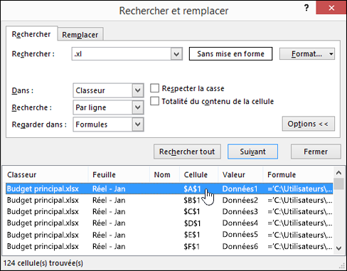
Task: Click the Formule column header
Action: pos(298,175)
